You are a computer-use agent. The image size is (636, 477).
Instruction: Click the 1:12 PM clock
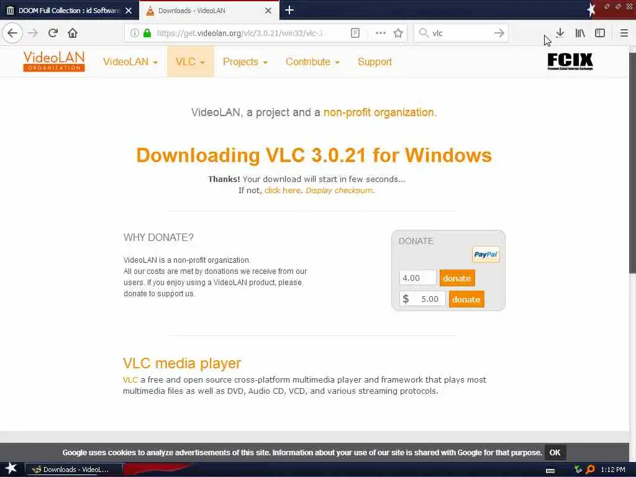point(613,470)
